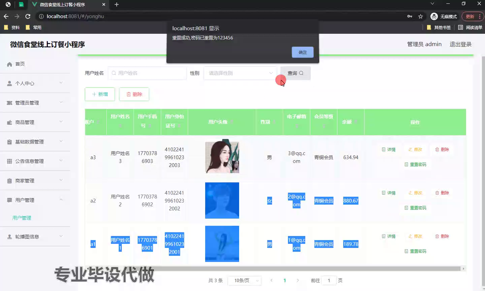The height and width of the screenshot is (291, 485).
Task: Click 删除 for user a1
Action: pyautogui.click(x=442, y=236)
